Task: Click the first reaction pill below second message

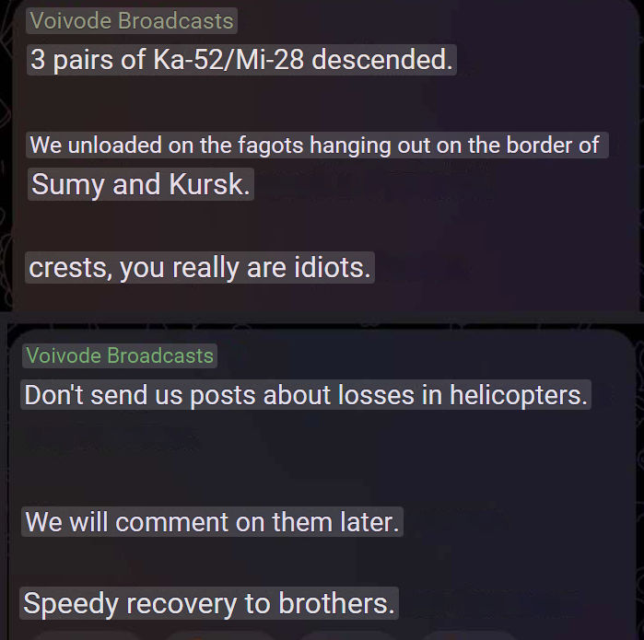Action: click(88, 635)
